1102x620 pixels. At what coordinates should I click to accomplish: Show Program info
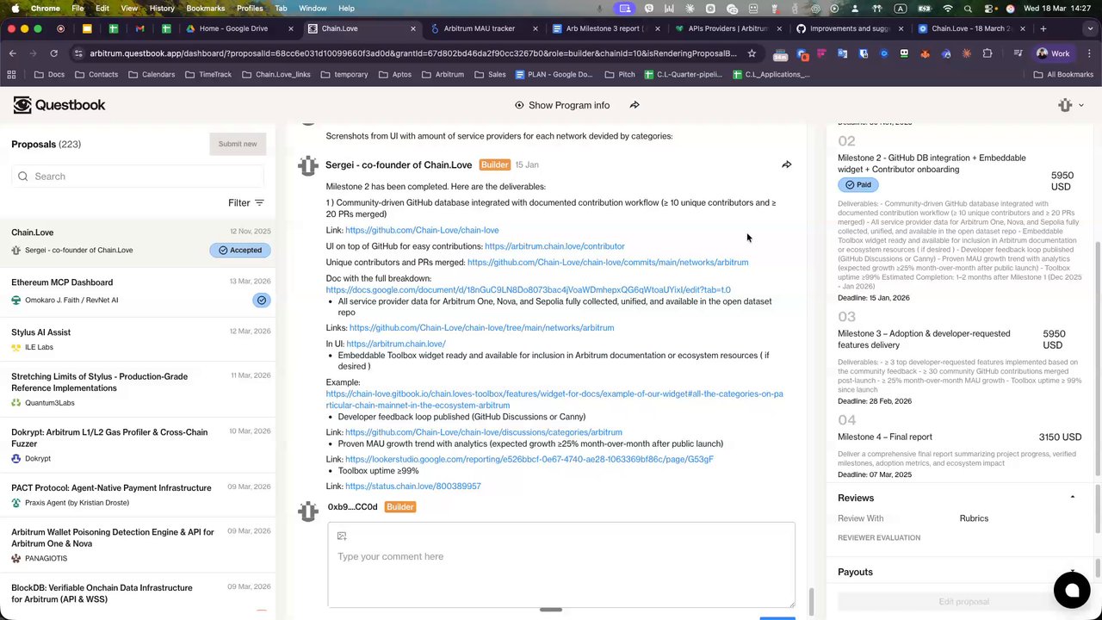562,105
